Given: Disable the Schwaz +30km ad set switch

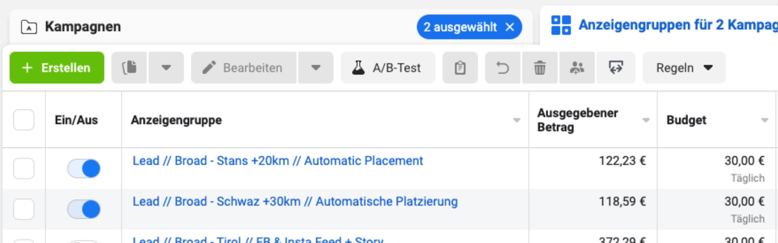Looking at the screenshot, I should (84, 209).
